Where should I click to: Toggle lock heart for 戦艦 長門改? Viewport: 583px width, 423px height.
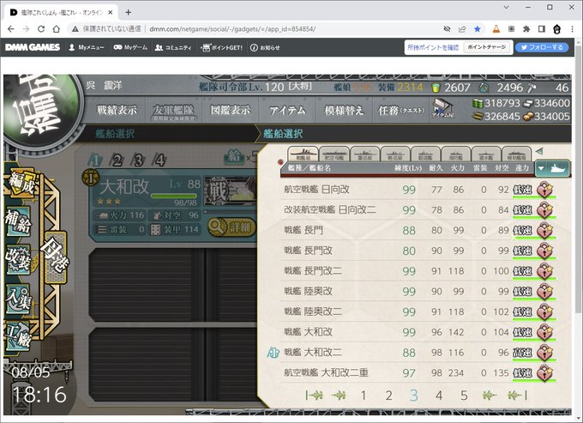(x=544, y=251)
